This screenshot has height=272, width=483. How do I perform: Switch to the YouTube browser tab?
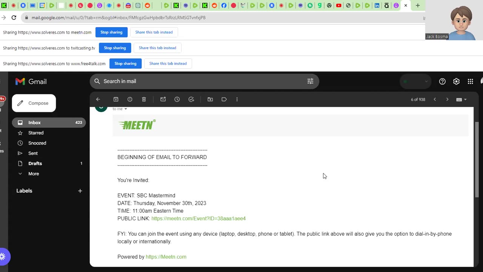point(339,5)
